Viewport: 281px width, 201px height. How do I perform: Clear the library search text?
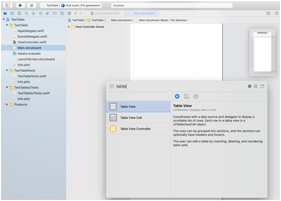coord(249,86)
